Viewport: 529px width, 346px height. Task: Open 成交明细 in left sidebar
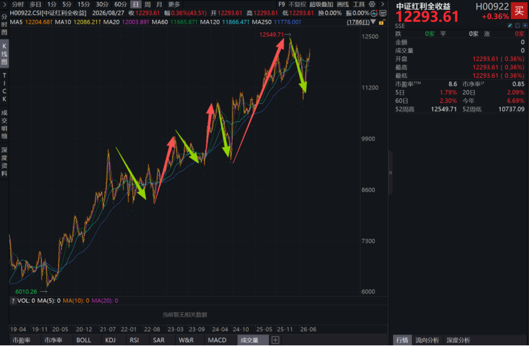pos(4,124)
